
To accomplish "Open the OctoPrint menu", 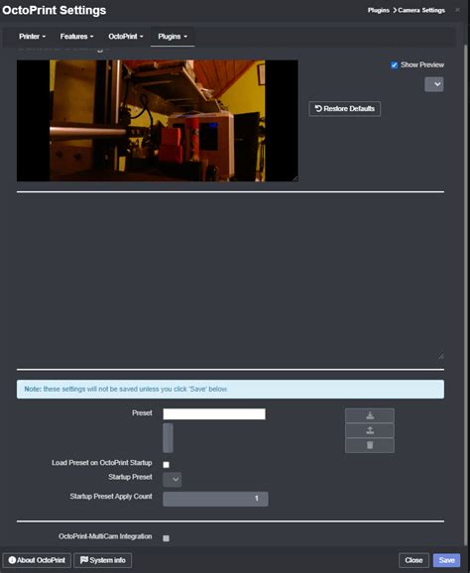I will (126, 37).
